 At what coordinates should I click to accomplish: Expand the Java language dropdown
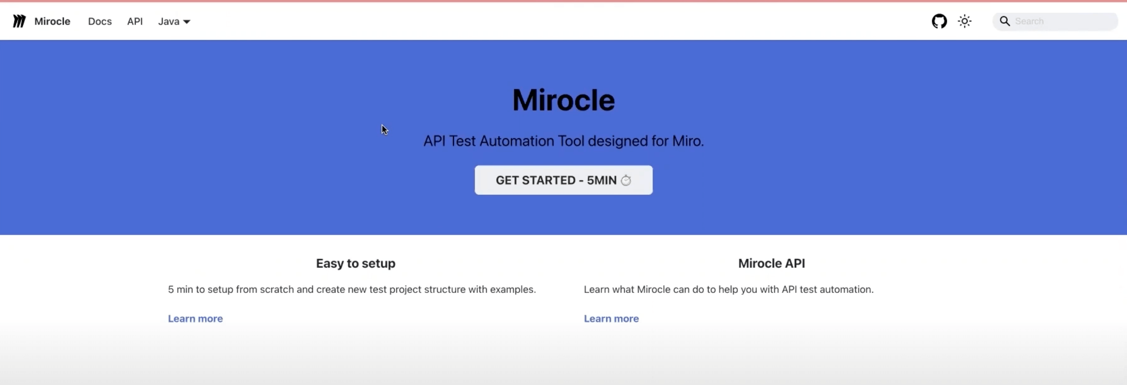174,21
